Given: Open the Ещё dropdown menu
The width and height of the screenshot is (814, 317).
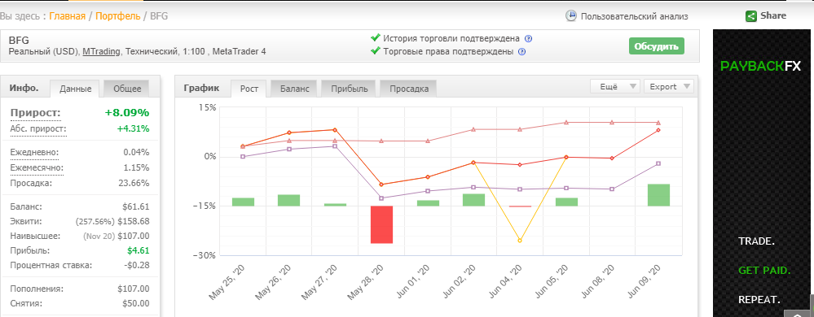Looking at the screenshot, I should point(615,86).
